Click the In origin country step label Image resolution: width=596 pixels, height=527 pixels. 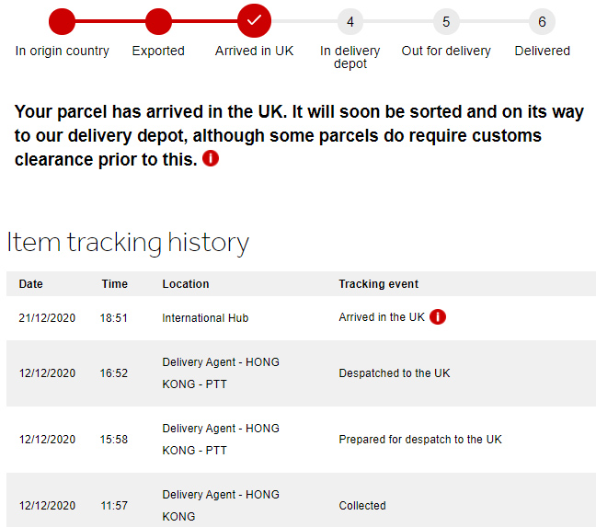63,51
